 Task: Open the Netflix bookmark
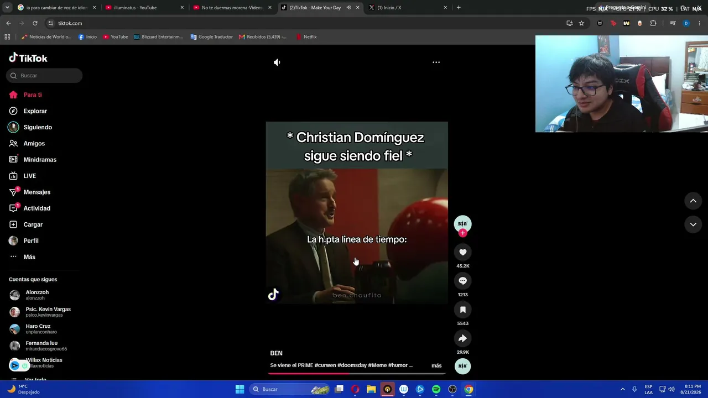pos(306,37)
